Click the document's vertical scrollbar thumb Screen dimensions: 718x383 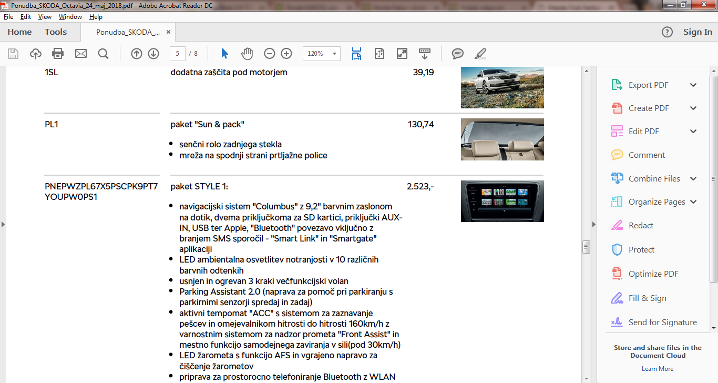click(x=586, y=247)
